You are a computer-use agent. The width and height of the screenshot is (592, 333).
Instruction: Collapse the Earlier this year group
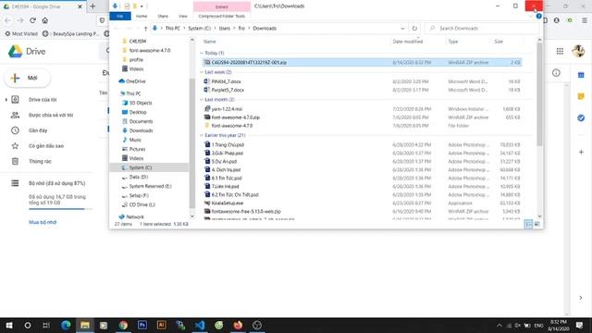202,135
